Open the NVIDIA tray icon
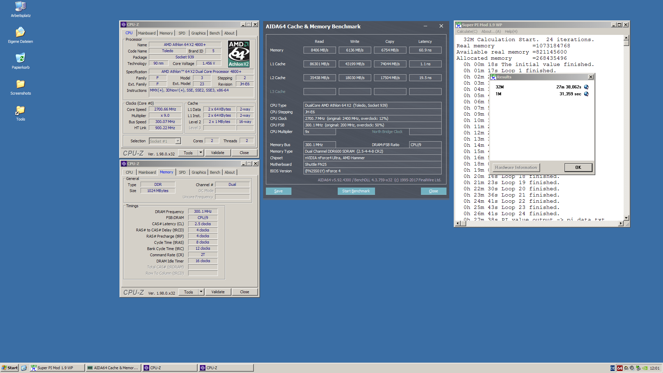The width and height of the screenshot is (663, 373). tap(644, 368)
